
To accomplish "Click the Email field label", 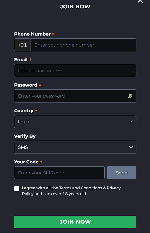I will point(21,60).
